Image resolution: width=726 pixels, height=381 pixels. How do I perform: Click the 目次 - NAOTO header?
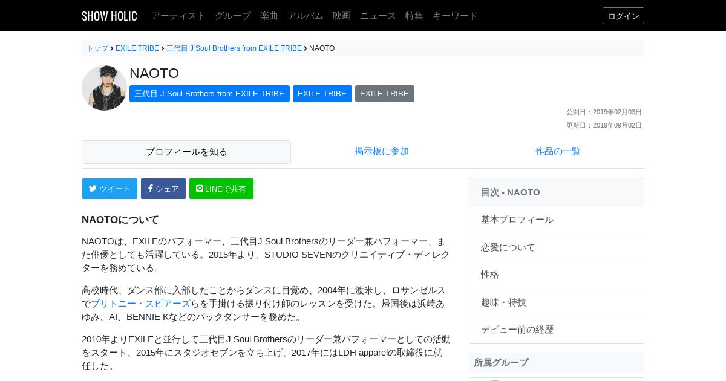click(x=557, y=192)
